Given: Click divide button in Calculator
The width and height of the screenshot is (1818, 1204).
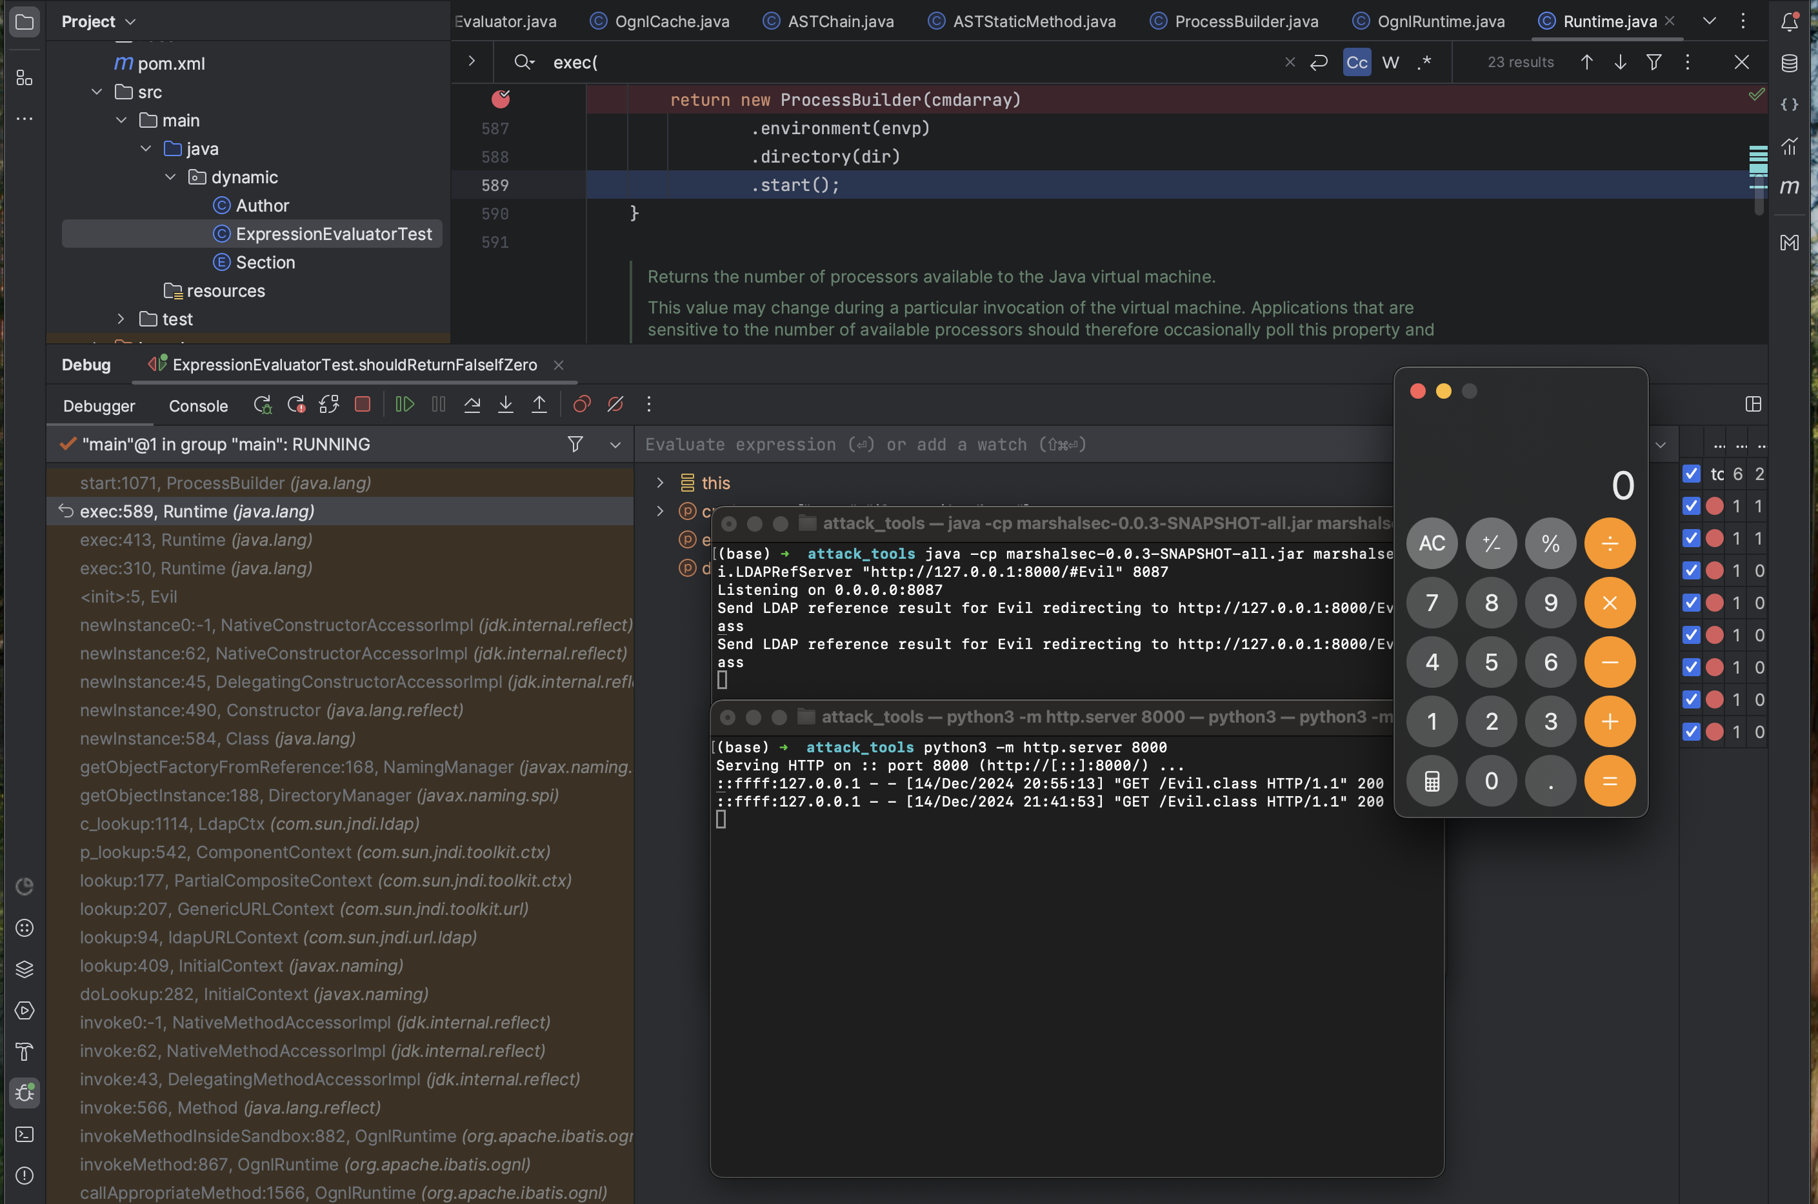Looking at the screenshot, I should point(1610,543).
